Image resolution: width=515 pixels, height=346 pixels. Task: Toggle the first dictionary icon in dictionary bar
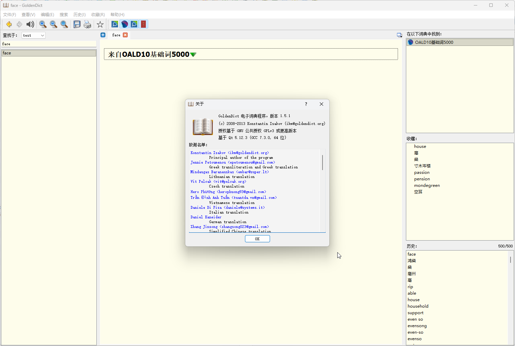(115, 24)
